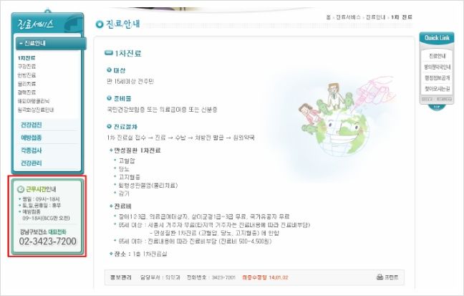Click the round bullet icon beside 진료안내 heading
This screenshot has height=296, width=464.
[100, 24]
